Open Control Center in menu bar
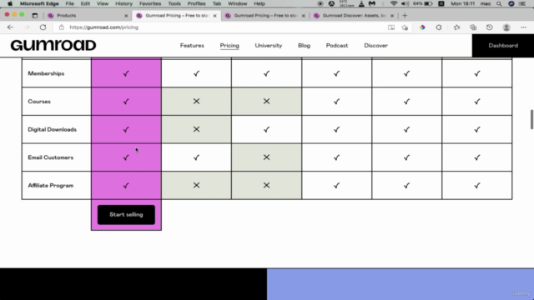 [x=522, y=3]
